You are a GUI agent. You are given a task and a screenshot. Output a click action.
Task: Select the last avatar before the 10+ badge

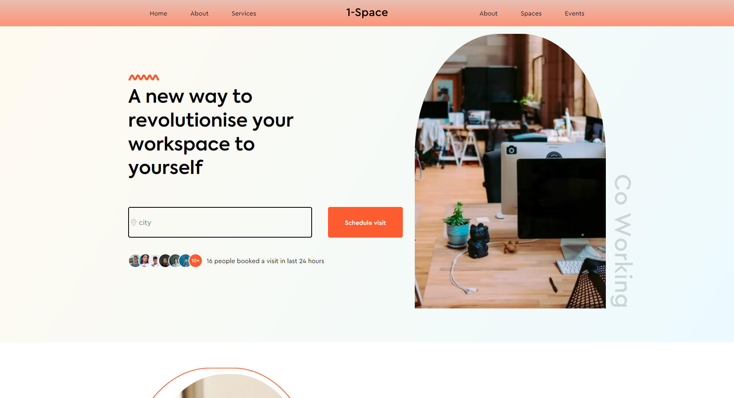coord(185,261)
